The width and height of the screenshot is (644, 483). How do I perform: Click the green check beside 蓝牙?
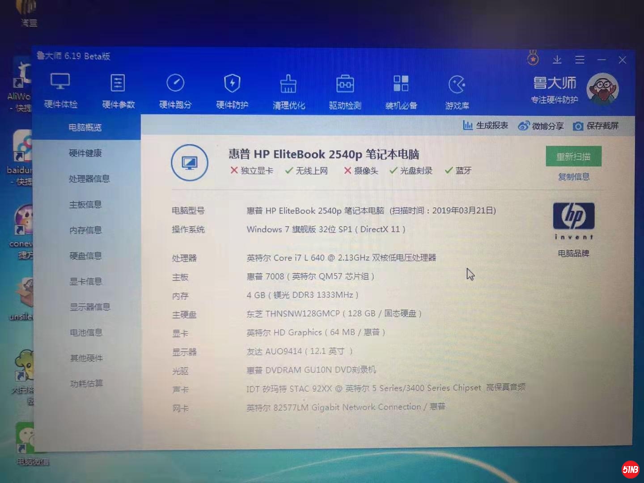449,170
